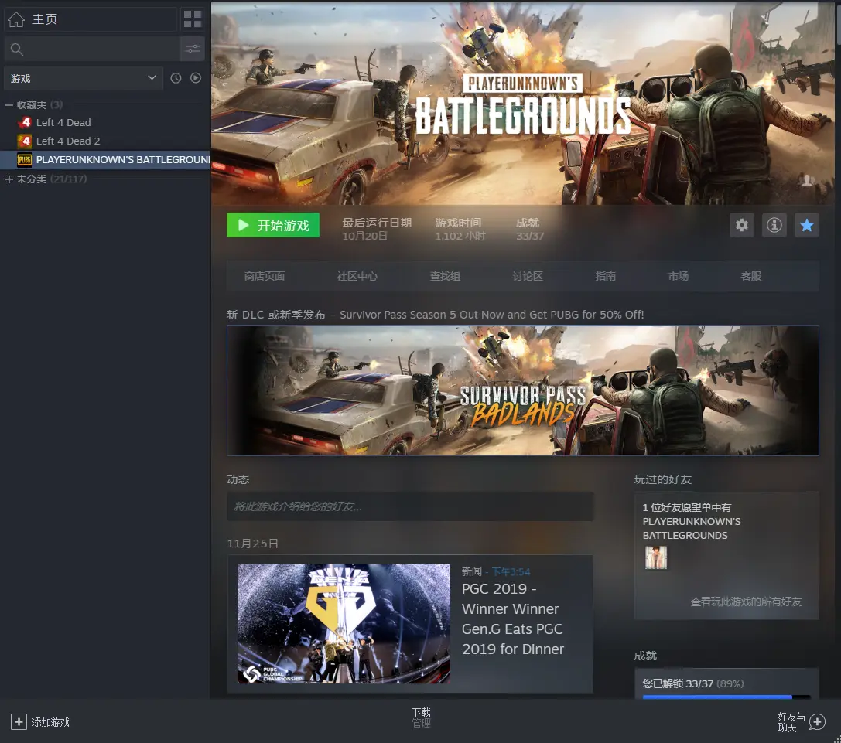
Task: Select Left 4 Dead 2 in library
Action: 68,141
